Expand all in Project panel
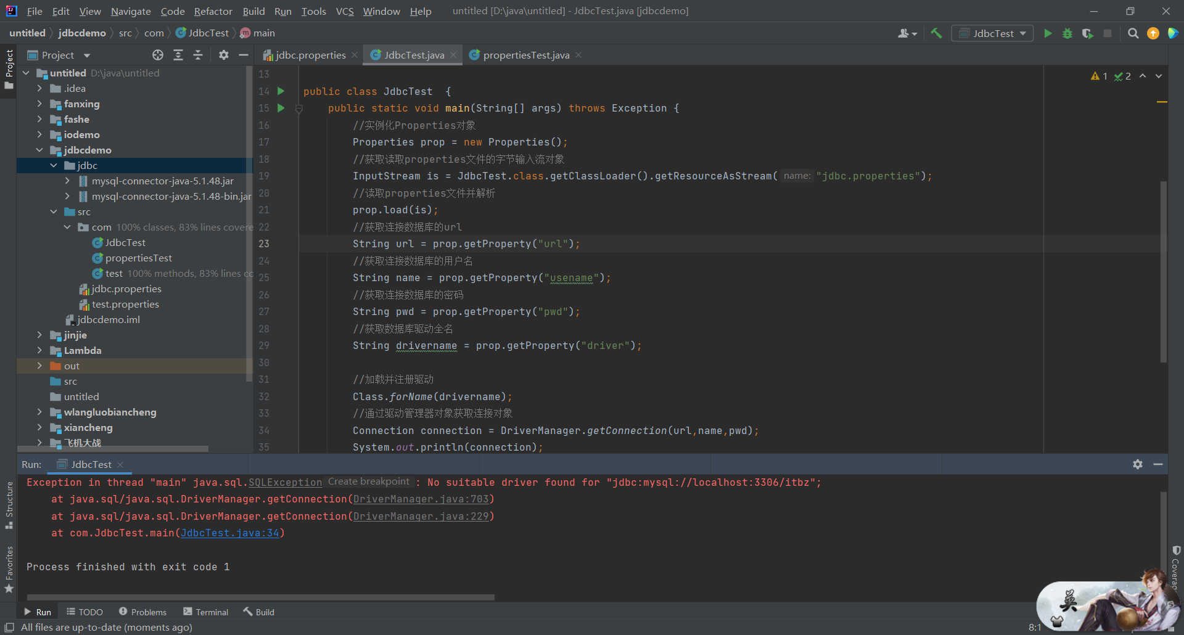The width and height of the screenshot is (1184, 635). pos(178,55)
